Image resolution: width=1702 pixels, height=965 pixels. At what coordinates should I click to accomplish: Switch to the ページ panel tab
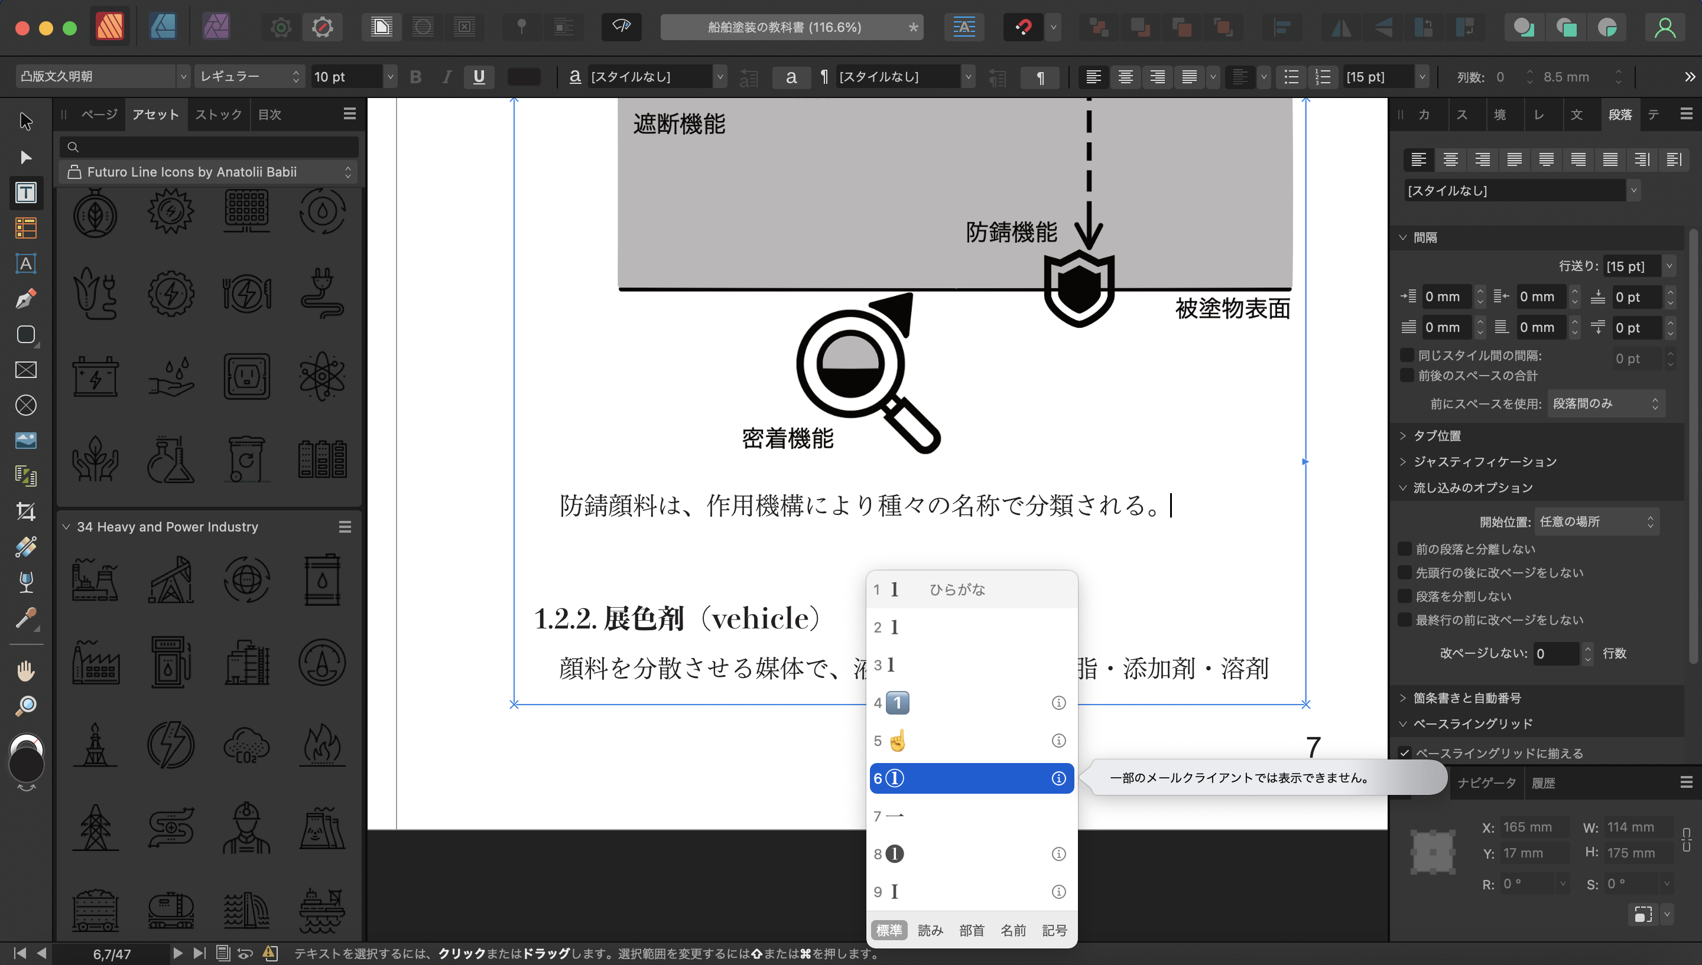pos(99,115)
